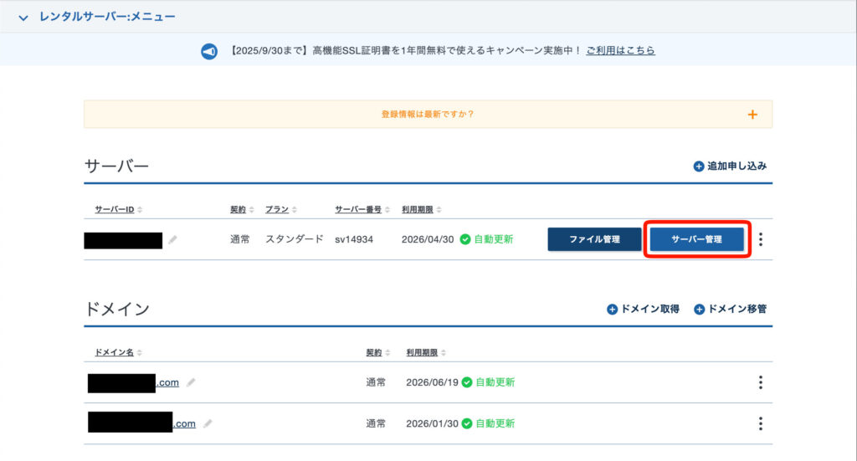This screenshot has width=857, height=461.
Task: Click the plus icon beside ドメイン移管
Action: click(x=699, y=310)
